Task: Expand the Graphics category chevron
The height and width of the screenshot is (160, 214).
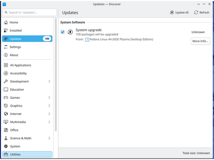Action: 49,106
